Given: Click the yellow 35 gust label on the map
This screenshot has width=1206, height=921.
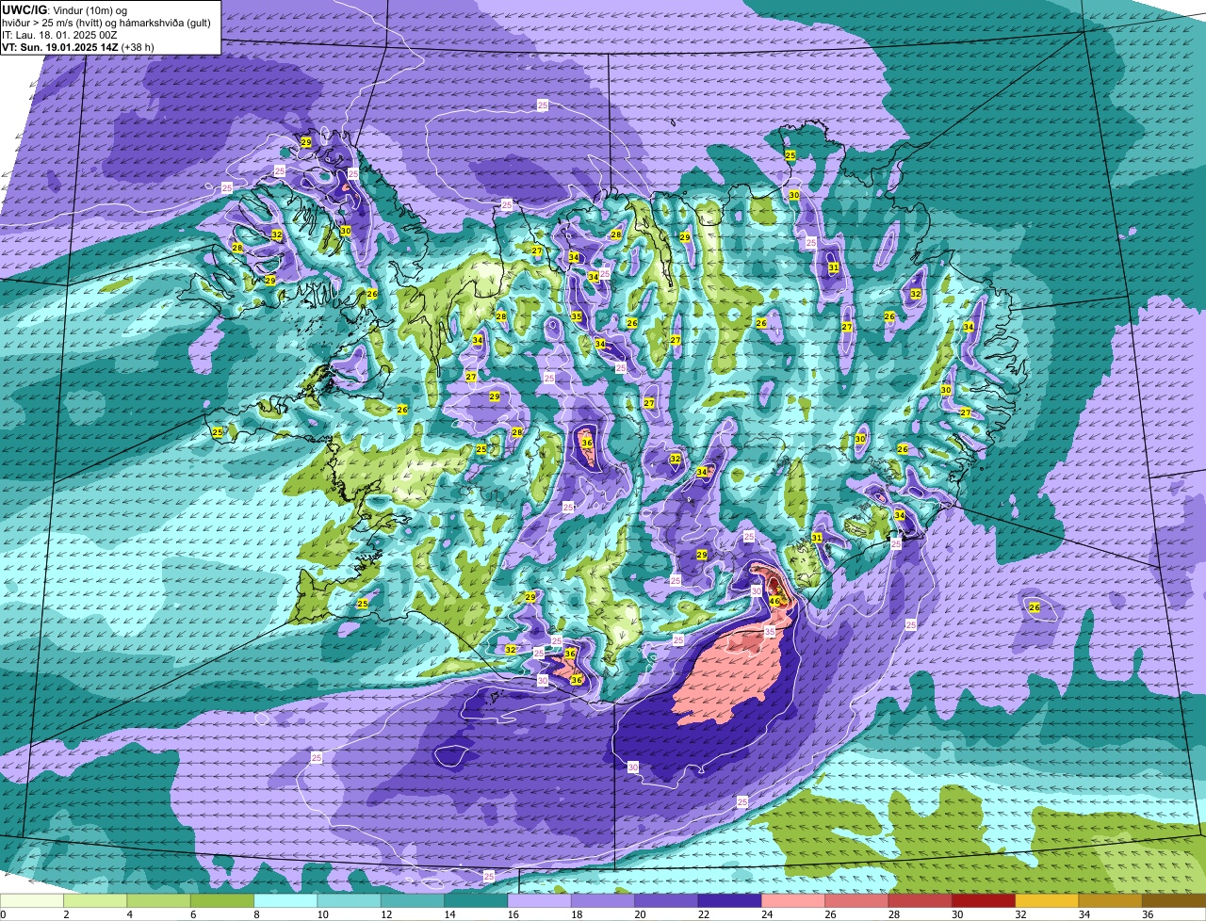Looking at the screenshot, I should click(576, 316).
